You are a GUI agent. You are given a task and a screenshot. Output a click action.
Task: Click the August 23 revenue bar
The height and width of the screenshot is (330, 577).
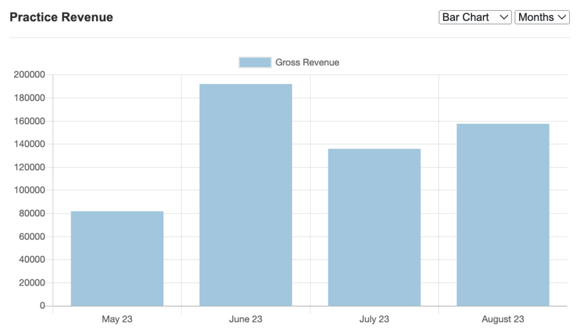pos(503,215)
